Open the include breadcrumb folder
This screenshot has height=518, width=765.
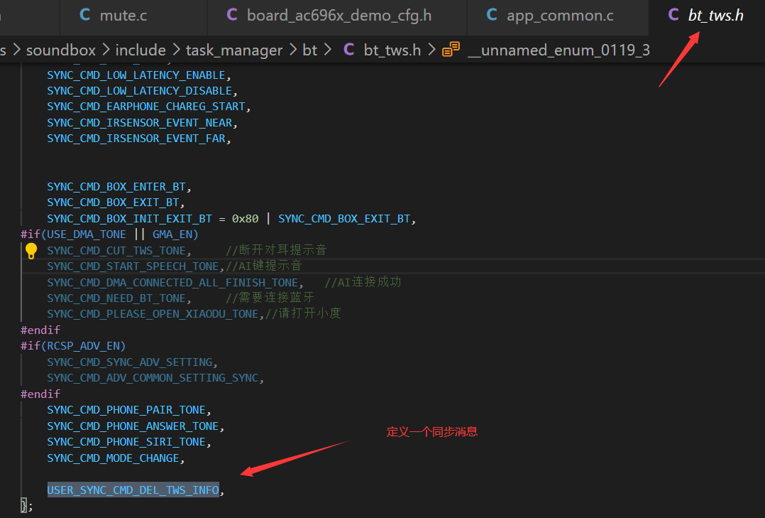point(141,50)
